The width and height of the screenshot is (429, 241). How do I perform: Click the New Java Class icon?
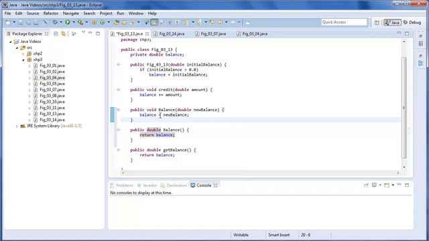click(x=103, y=22)
